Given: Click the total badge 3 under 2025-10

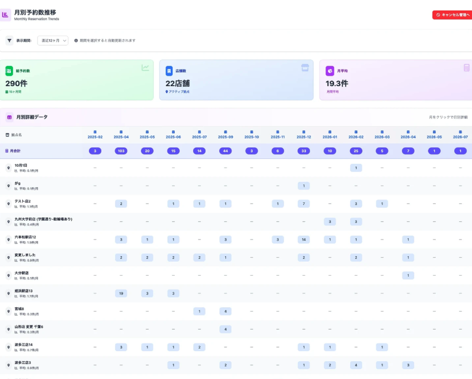Looking at the screenshot, I should [x=252, y=151].
